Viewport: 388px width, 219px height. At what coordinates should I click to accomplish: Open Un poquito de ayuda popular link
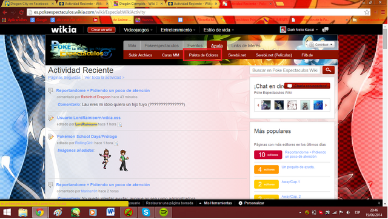click(x=298, y=167)
